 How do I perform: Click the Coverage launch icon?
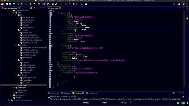pyautogui.click(x=35, y=4)
